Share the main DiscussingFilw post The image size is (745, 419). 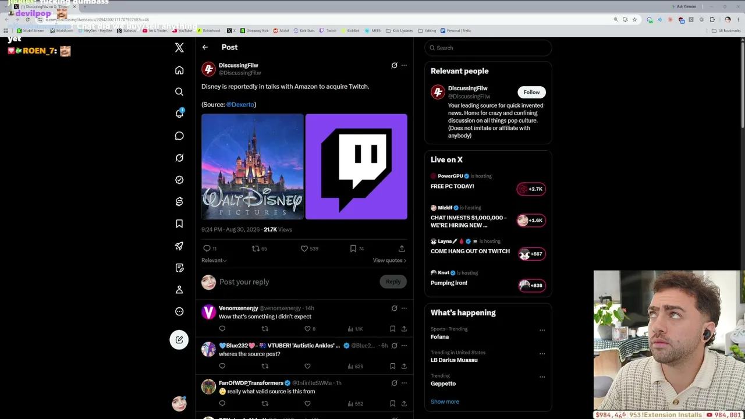coord(402,248)
